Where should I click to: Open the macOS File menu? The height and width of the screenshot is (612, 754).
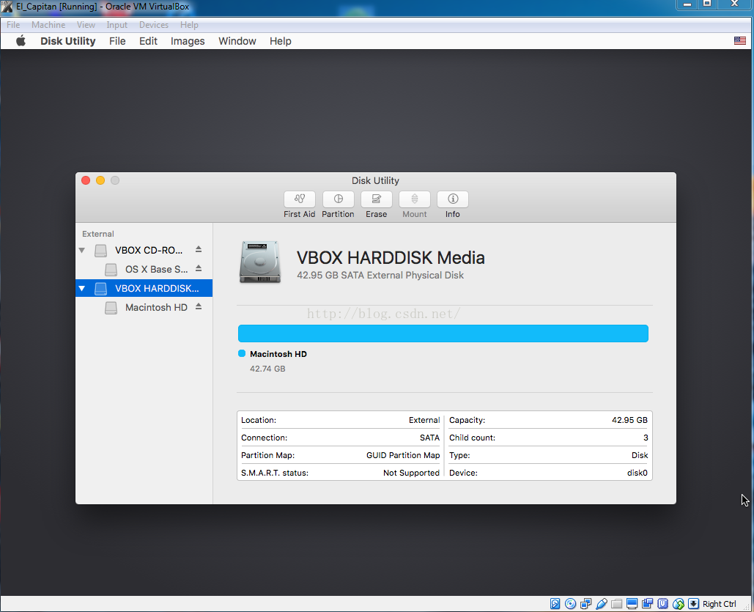pyautogui.click(x=117, y=41)
